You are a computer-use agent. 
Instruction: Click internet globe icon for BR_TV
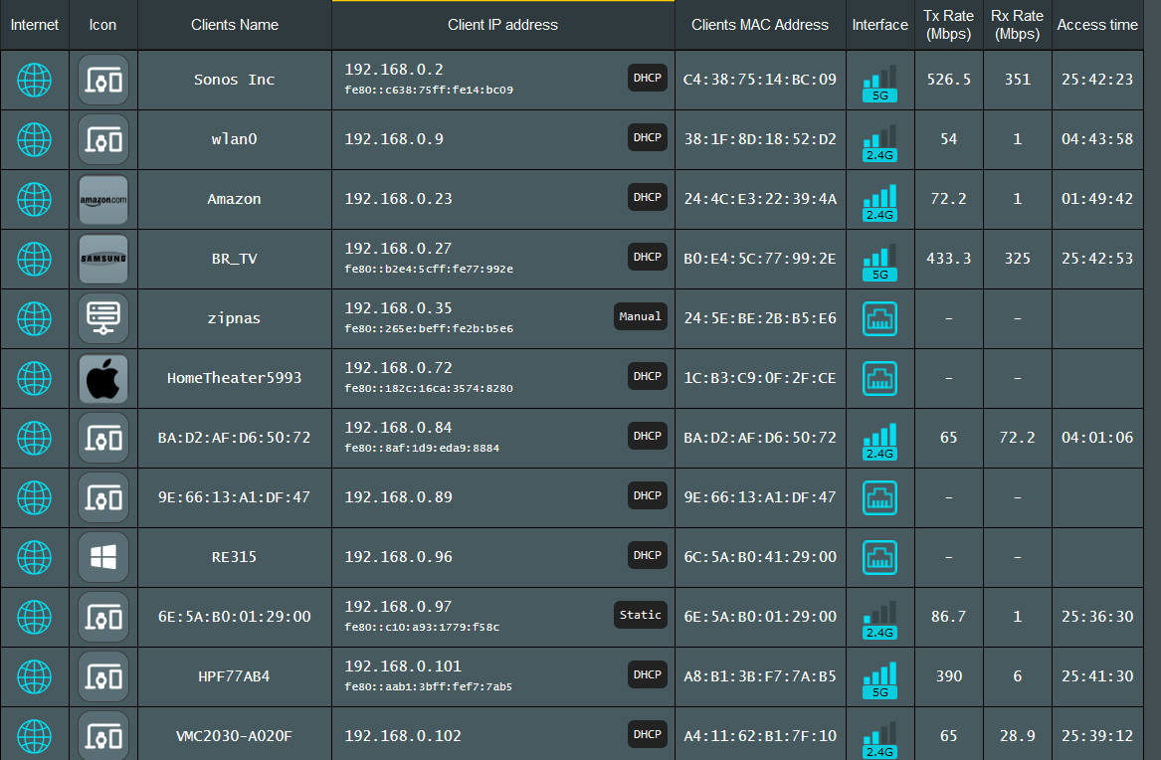point(34,259)
